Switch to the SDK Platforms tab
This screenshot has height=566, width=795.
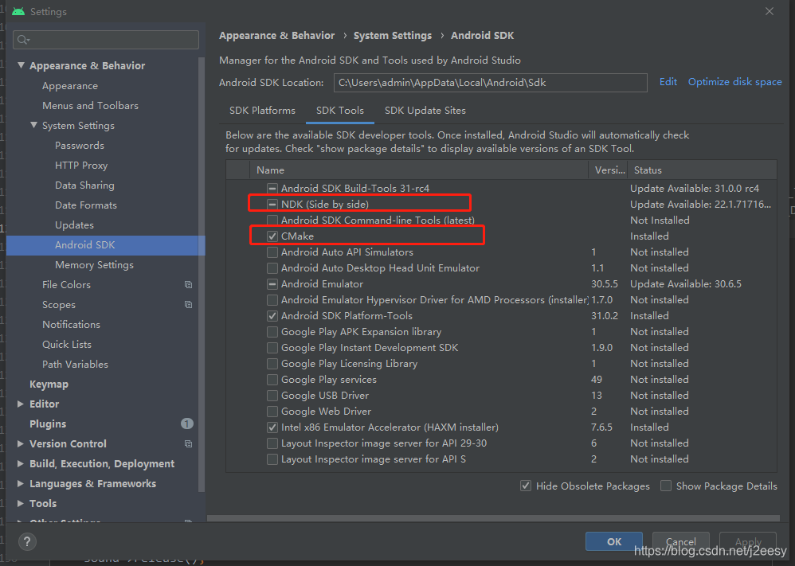point(262,111)
